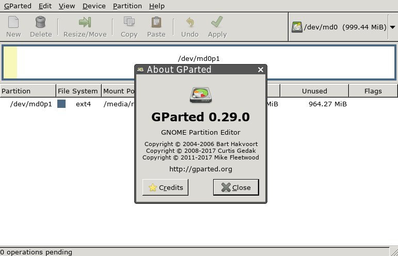
Task: Open the http://gparted.org link
Action: click(201, 169)
